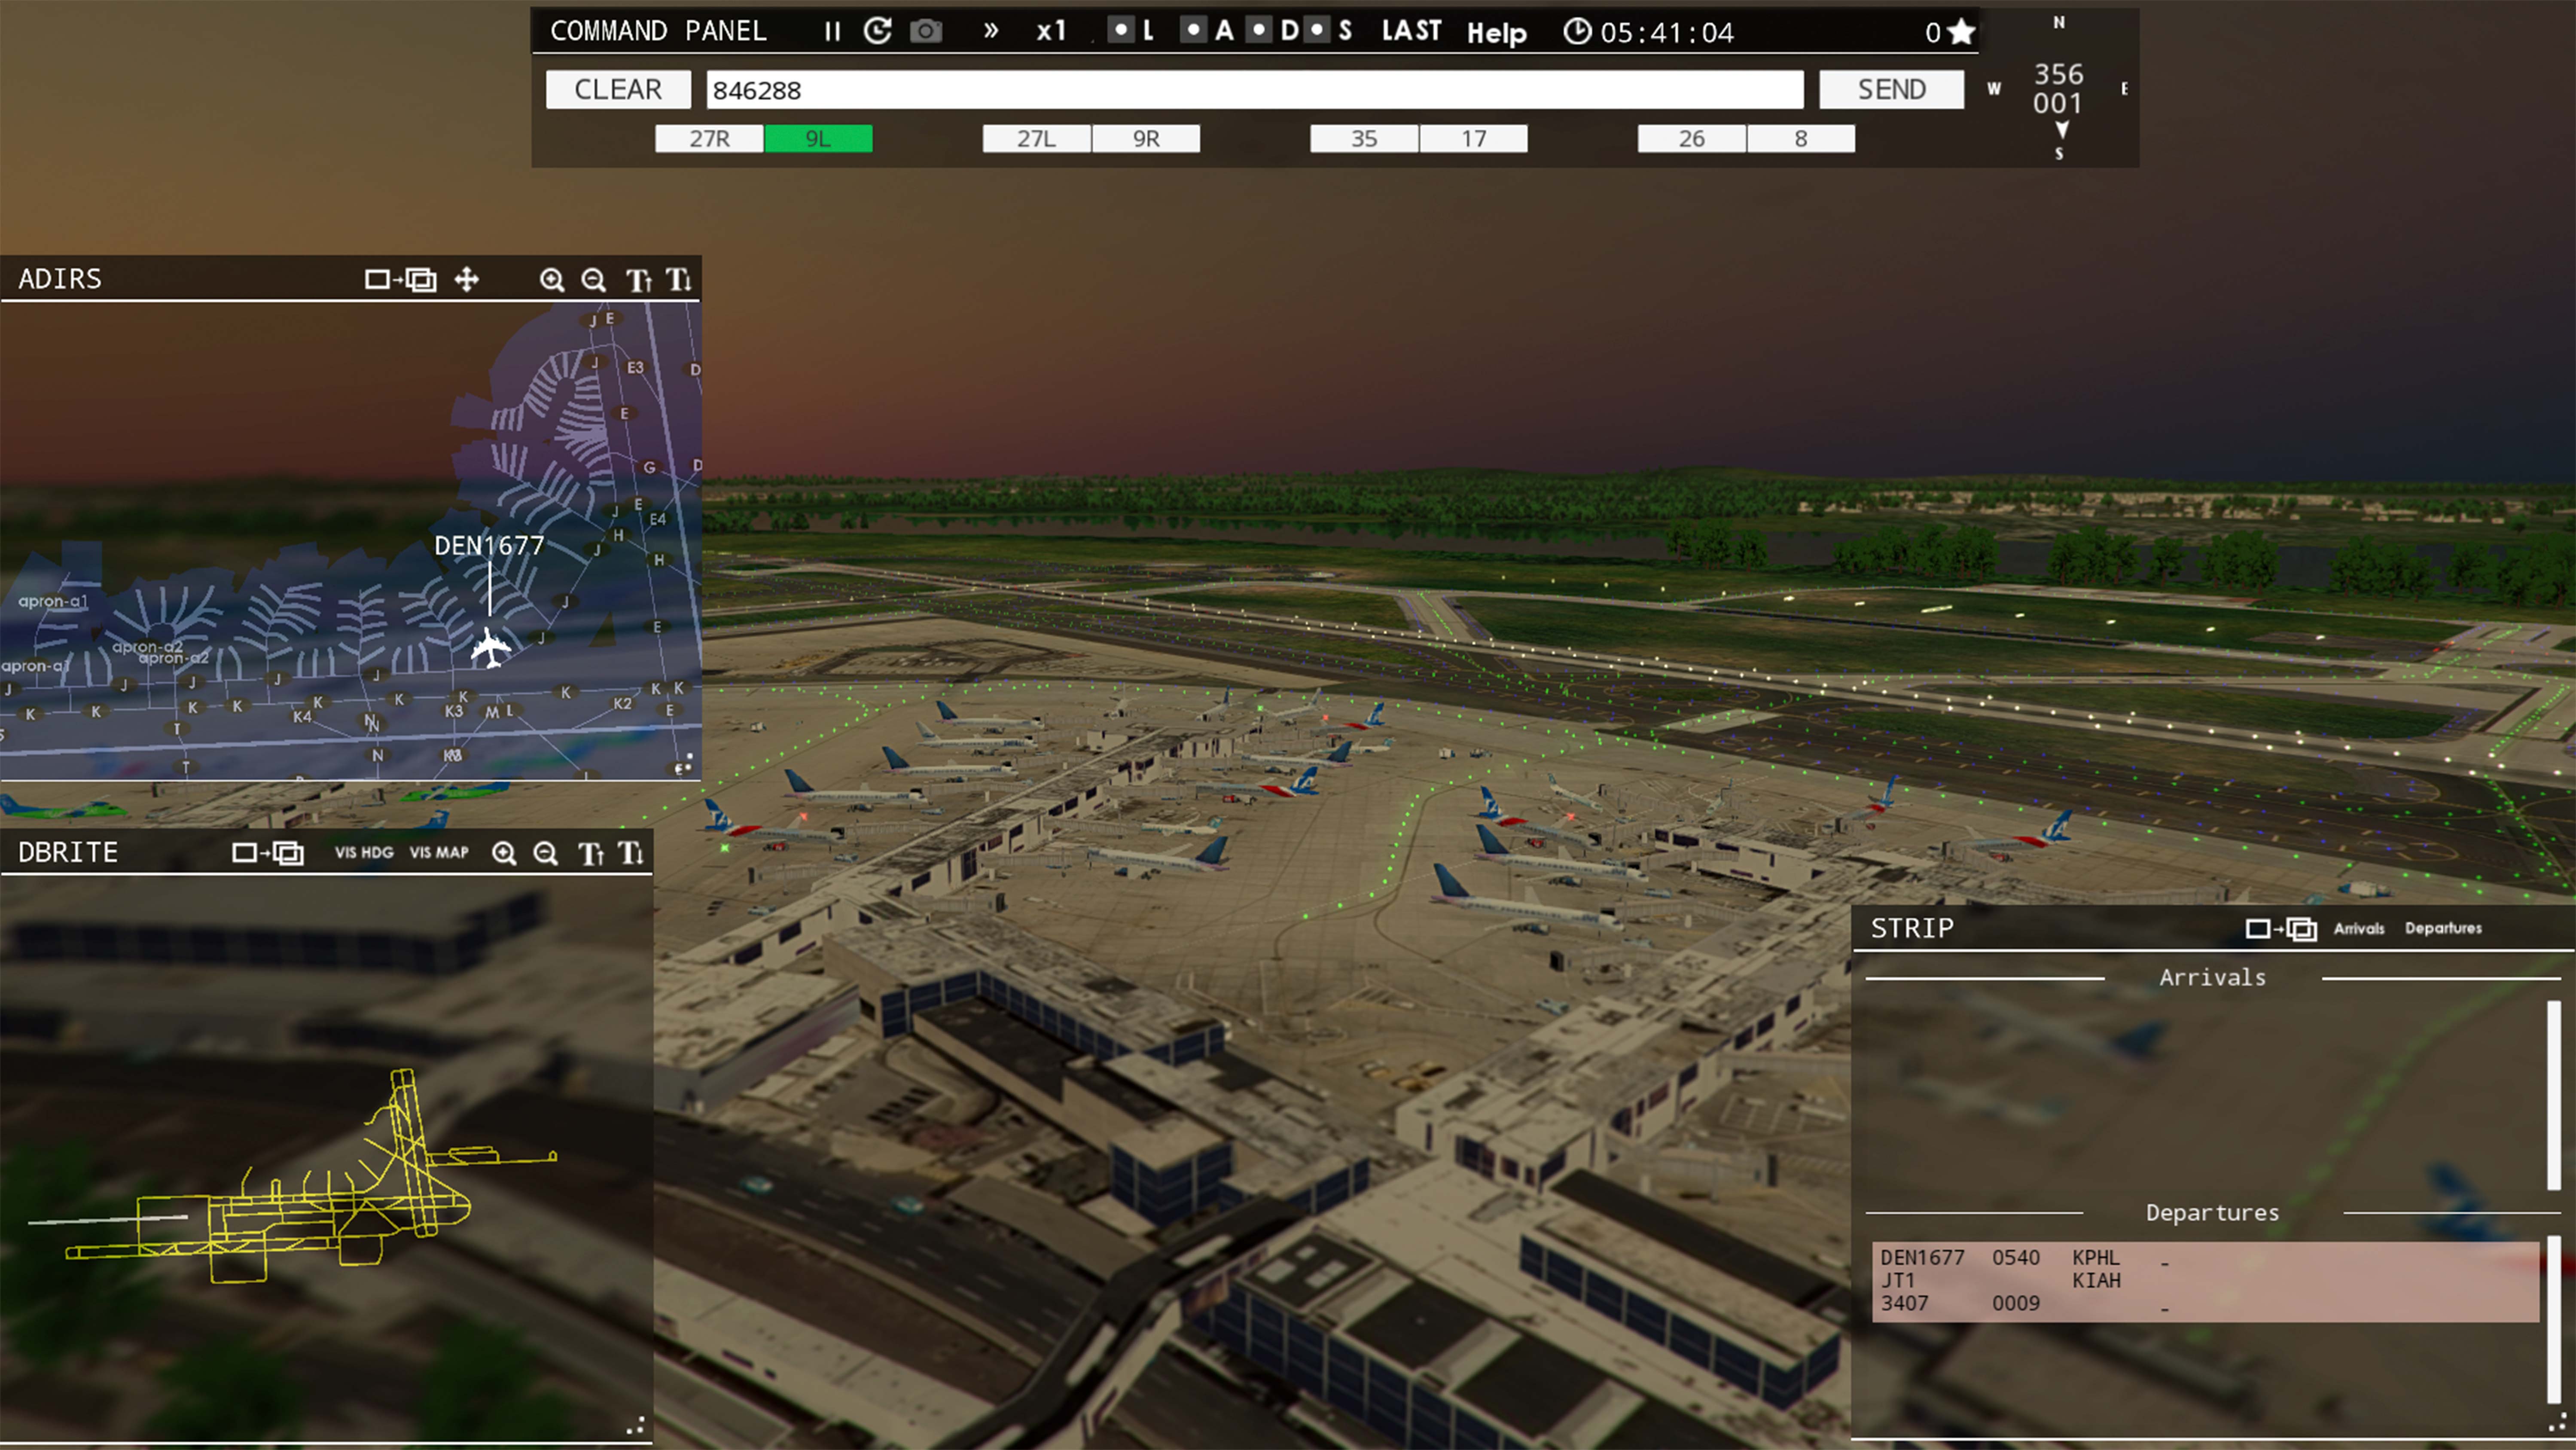Click the compass heading indicator
2576x1450 pixels.
coord(2058,89)
